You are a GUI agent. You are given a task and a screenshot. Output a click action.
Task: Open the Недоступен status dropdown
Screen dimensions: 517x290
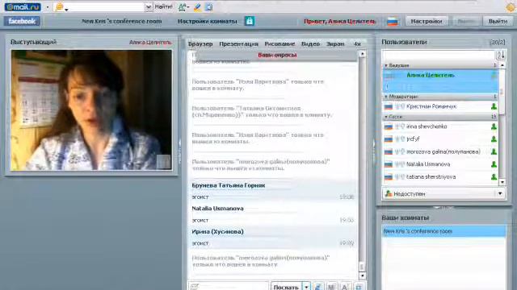[x=443, y=193]
